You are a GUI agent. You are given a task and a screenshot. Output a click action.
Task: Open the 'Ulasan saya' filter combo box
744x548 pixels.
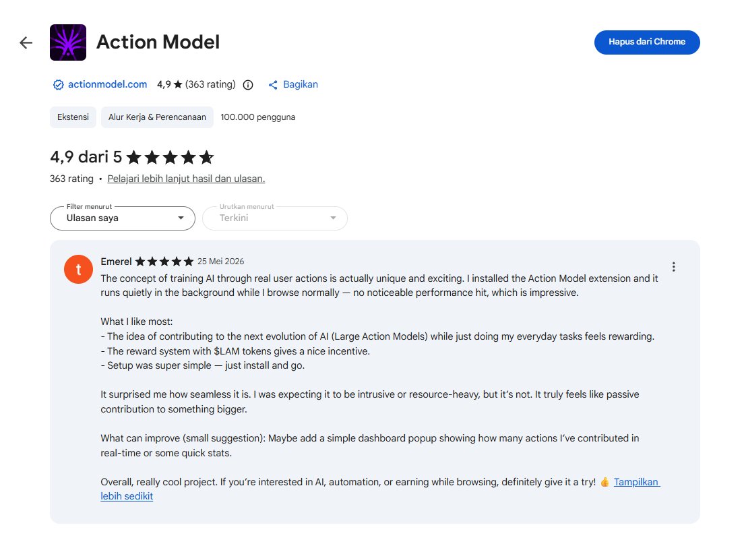(x=123, y=218)
